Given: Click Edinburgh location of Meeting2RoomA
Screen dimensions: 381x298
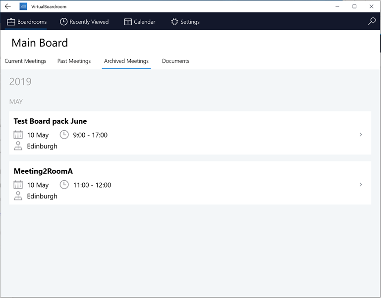Looking at the screenshot, I should click(42, 196).
